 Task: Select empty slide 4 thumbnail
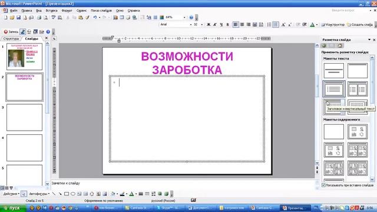click(24, 148)
